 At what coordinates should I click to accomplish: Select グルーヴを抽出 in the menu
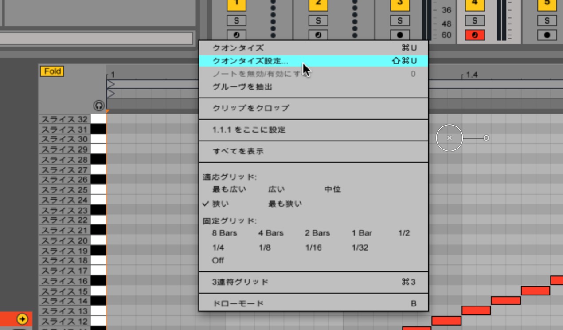pos(313,87)
